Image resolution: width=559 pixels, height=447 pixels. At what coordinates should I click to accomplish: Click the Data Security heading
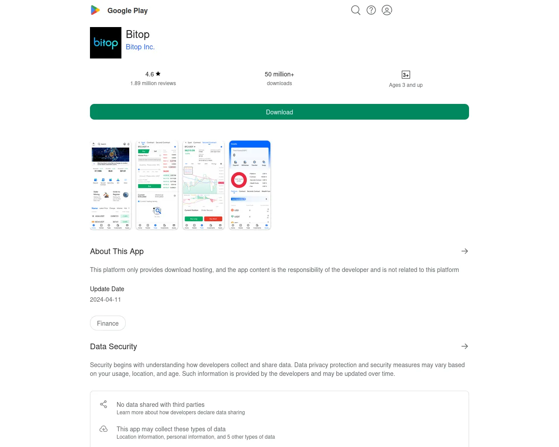click(114, 347)
